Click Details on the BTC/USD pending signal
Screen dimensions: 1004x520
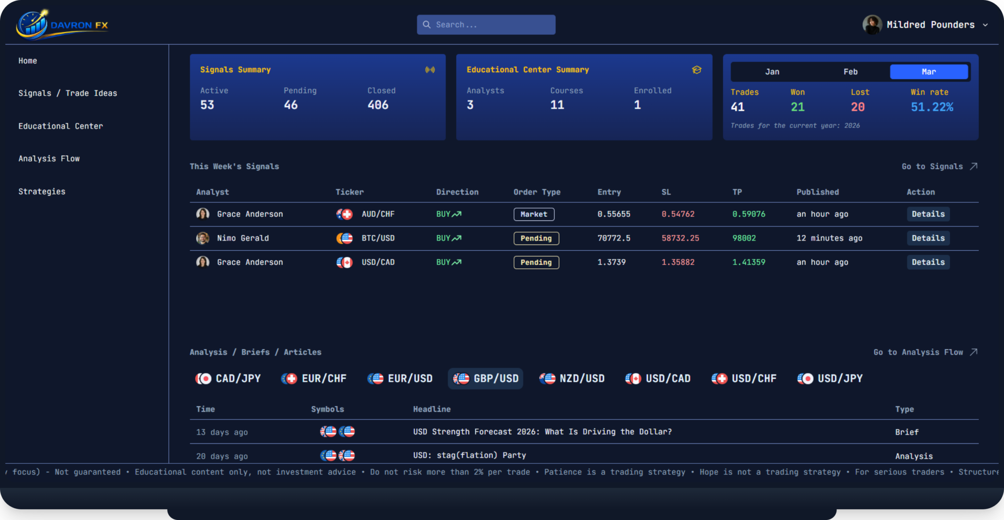pos(928,238)
